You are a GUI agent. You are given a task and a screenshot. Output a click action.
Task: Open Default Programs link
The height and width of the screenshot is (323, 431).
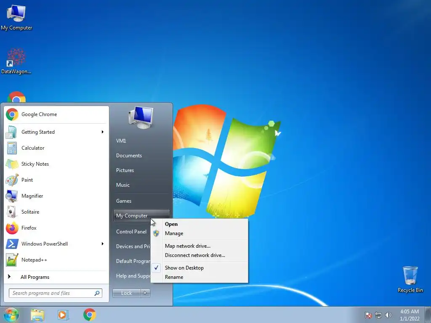coord(132,261)
